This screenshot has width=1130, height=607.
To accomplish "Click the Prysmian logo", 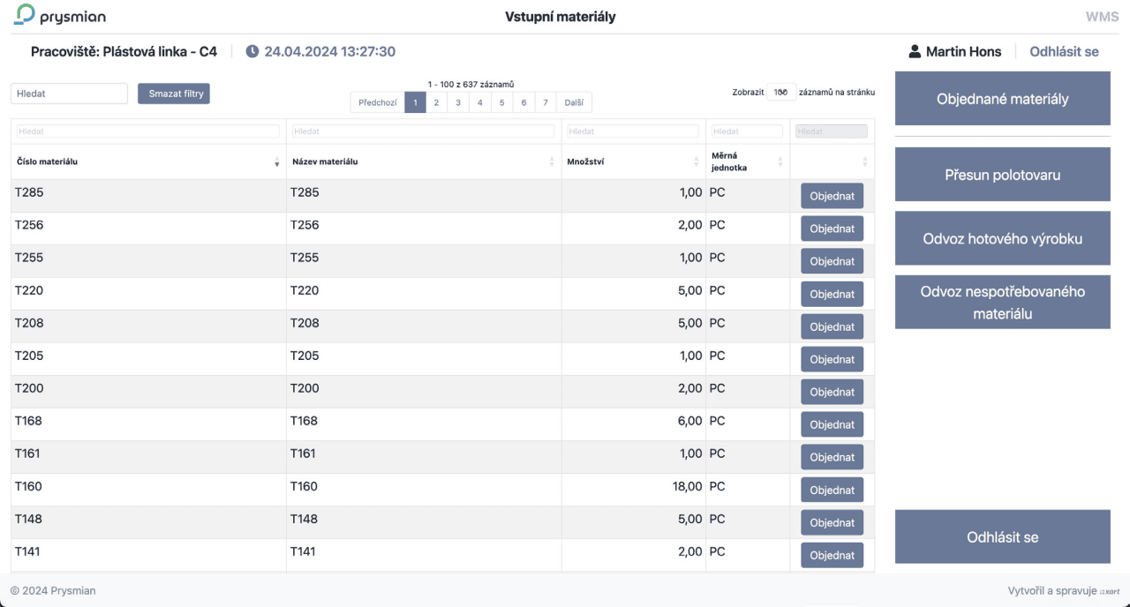I will tap(60, 16).
